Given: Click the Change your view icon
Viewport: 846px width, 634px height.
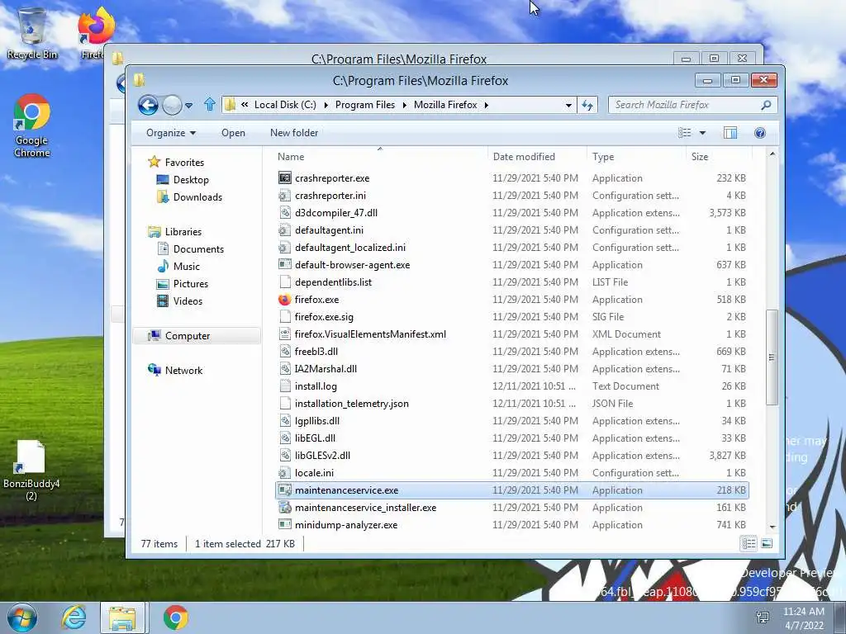Looking at the screenshot, I should click(x=685, y=133).
